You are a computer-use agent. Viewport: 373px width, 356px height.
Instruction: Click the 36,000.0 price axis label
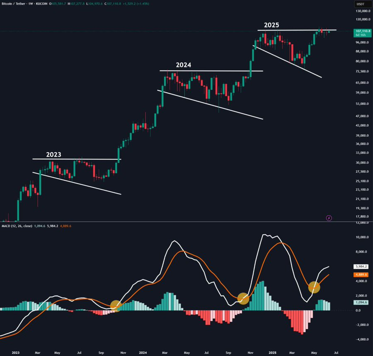pos(362,144)
